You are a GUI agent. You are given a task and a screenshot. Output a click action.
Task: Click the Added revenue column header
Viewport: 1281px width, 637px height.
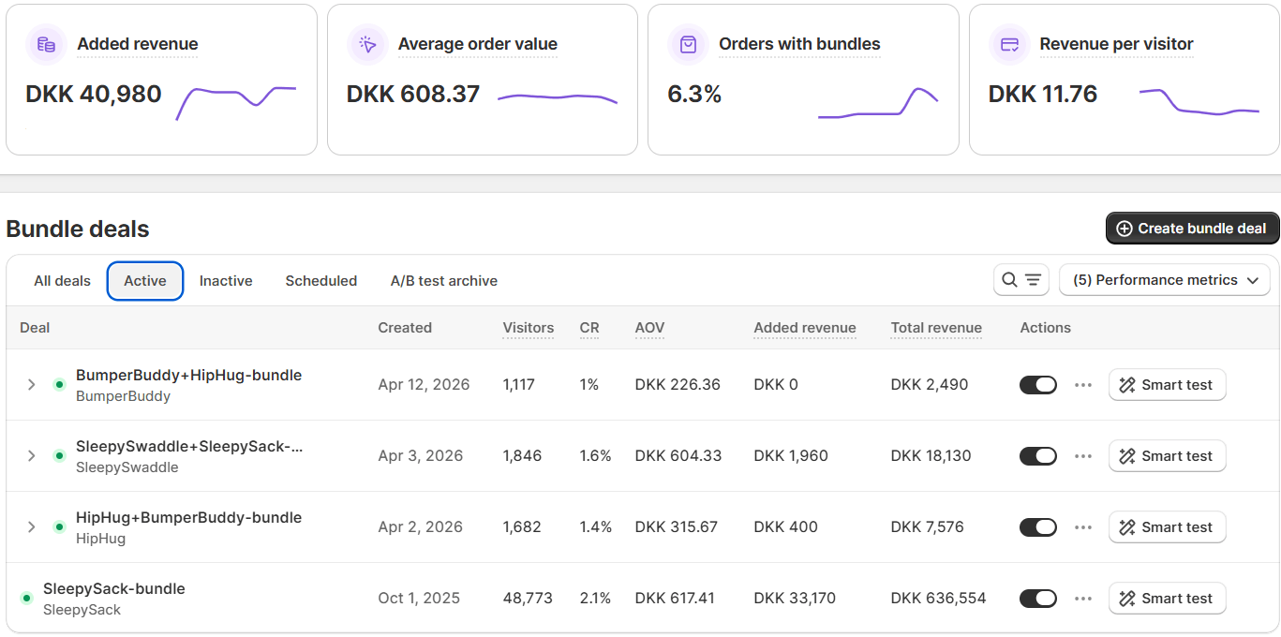[805, 328]
